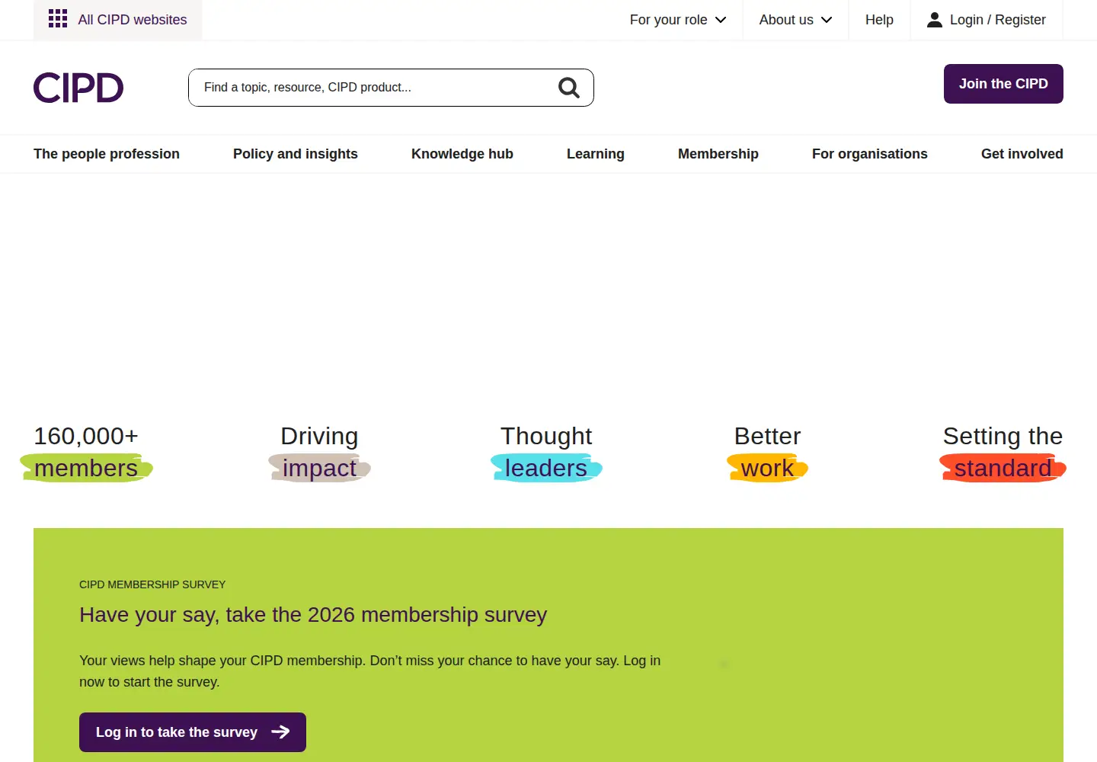
Task: Expand the For your role dropdown
Action: [678, 20]
